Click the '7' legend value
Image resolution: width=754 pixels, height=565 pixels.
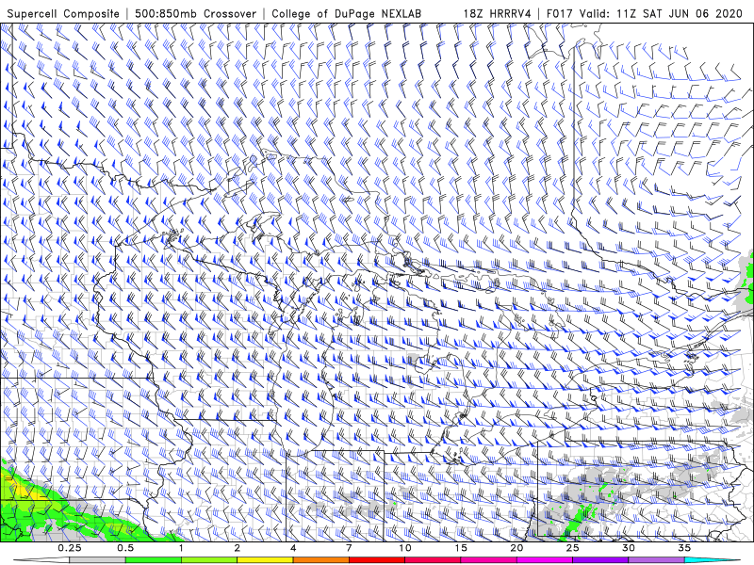click(x=349, y=548)
